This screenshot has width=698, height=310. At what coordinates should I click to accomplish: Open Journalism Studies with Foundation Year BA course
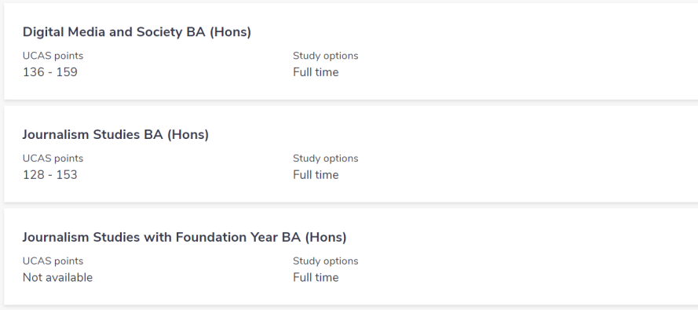[185, 237]
